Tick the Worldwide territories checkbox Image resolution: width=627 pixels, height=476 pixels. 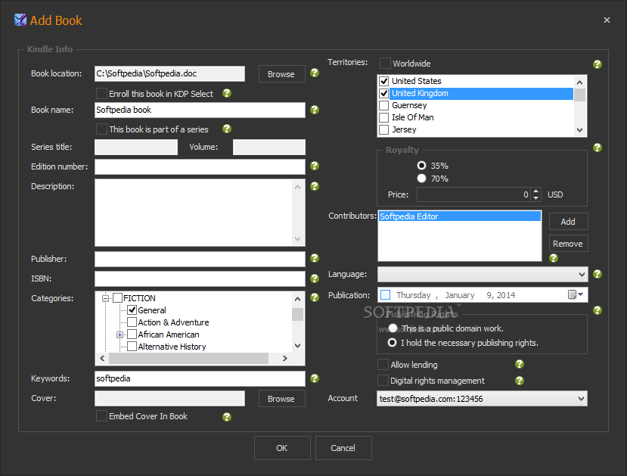[x=385, y=64]
